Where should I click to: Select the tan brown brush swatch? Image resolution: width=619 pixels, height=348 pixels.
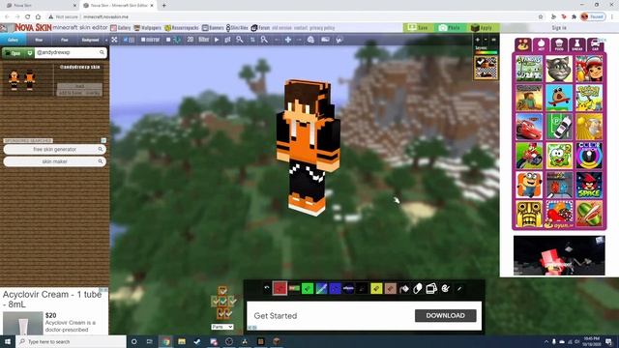coord(390,288)
